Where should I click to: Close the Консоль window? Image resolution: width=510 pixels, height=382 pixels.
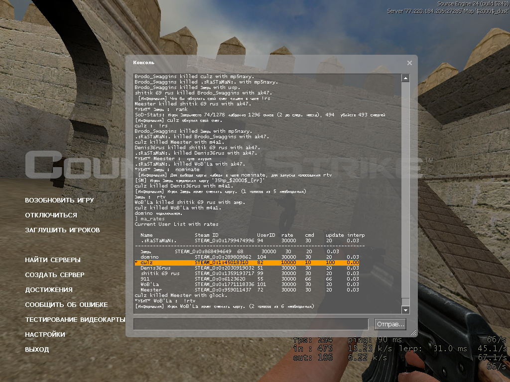click(409, 63)
